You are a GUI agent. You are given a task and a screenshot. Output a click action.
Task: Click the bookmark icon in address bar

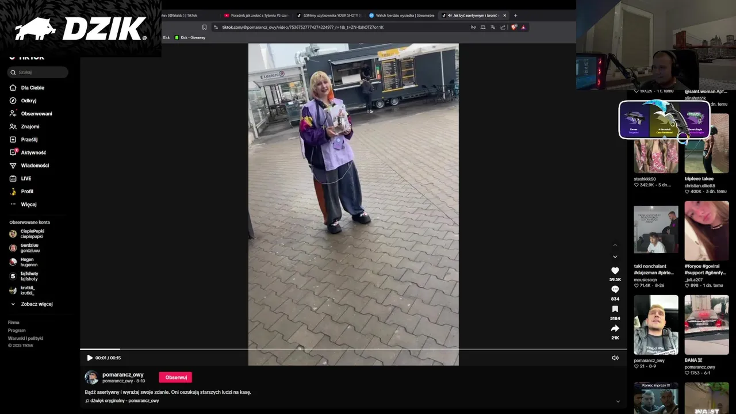204,27
